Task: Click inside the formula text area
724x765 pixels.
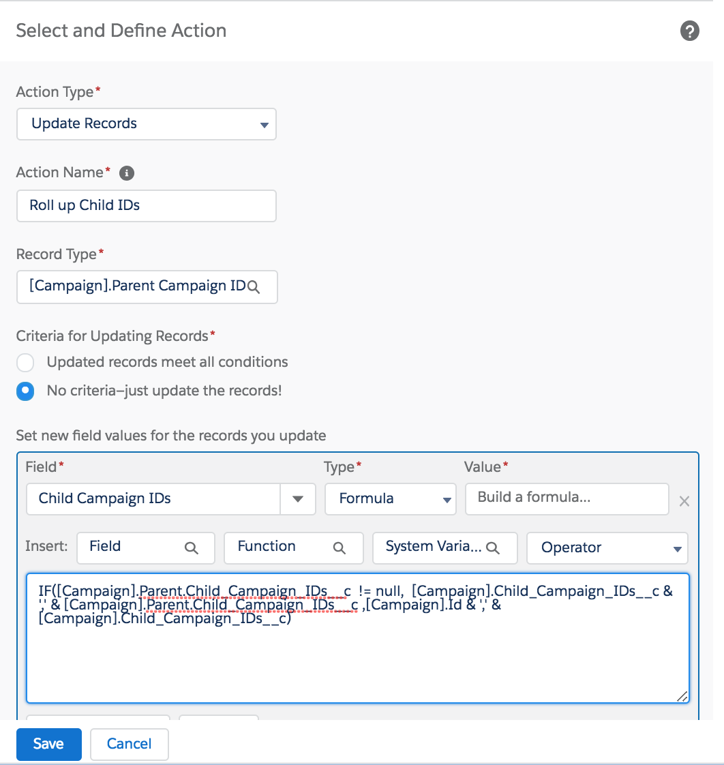Action: click(358, 638)
